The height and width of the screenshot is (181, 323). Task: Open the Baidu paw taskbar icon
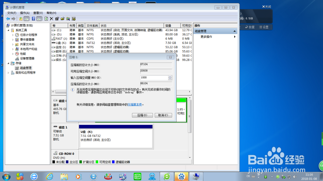pos(181,177)
